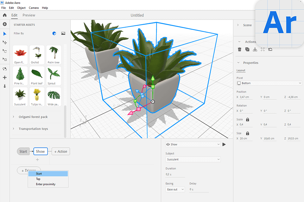Click the add asset plus icon
Viewport: 304px width, 202px height.
pos(5,24)
